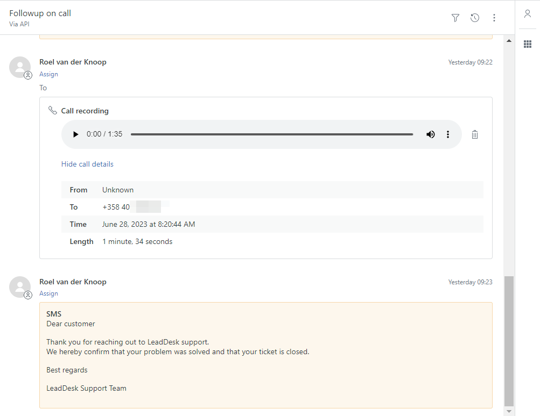Collapse call details via Hide call details
This screenshot has width=540, height=416.
pos(87,164)
